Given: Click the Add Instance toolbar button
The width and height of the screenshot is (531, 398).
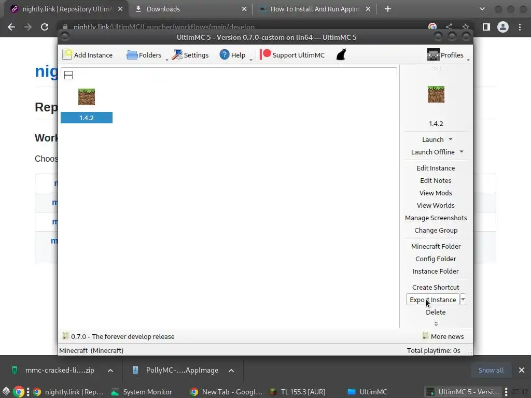Looking at the screenshot, I should click(88, 55).
